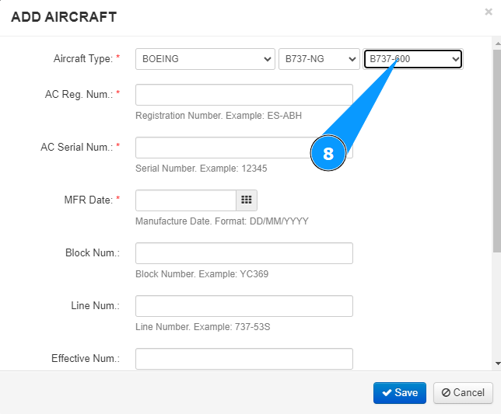
Task: Close the Add Aircraft dialog with X
Action: coord(489,12)
